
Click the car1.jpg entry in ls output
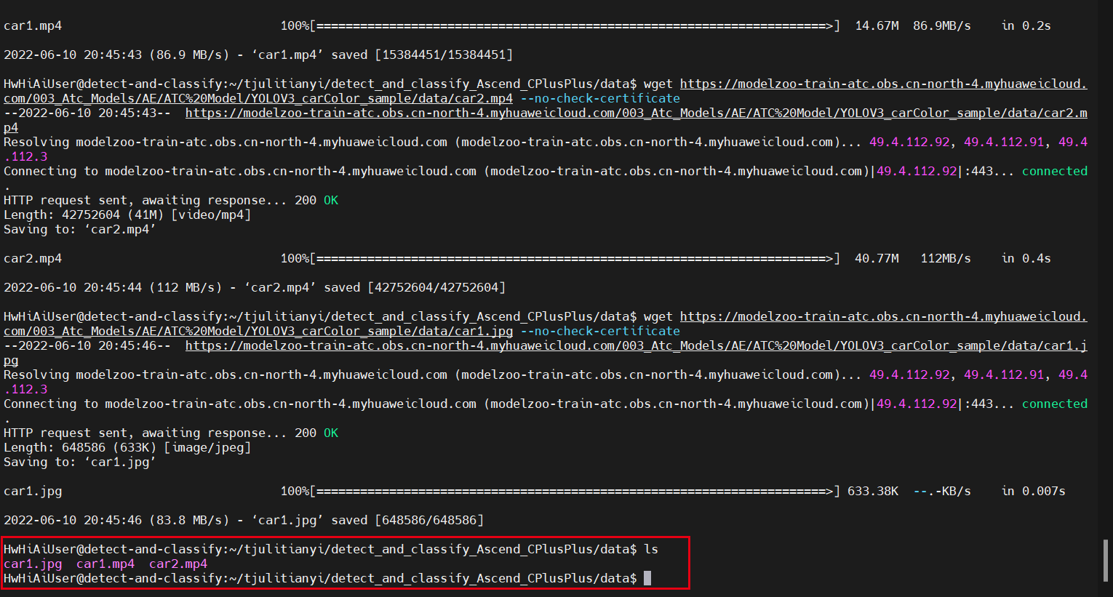coord(33,564)
